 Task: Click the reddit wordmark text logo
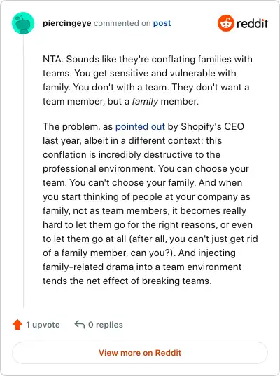252,23
